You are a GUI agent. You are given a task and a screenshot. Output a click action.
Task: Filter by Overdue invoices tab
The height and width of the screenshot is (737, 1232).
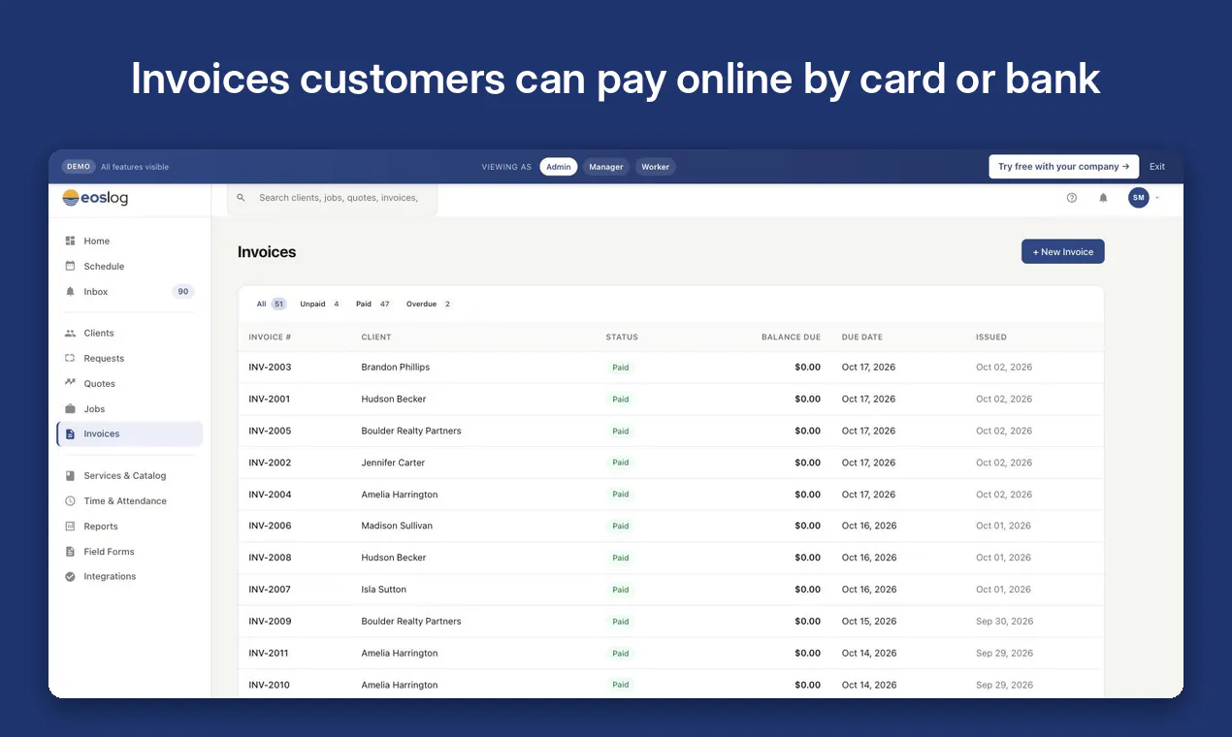click(429, 304)
